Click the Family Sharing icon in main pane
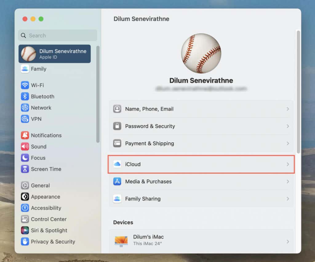315x262 pixels. click(x=117, y=199)
